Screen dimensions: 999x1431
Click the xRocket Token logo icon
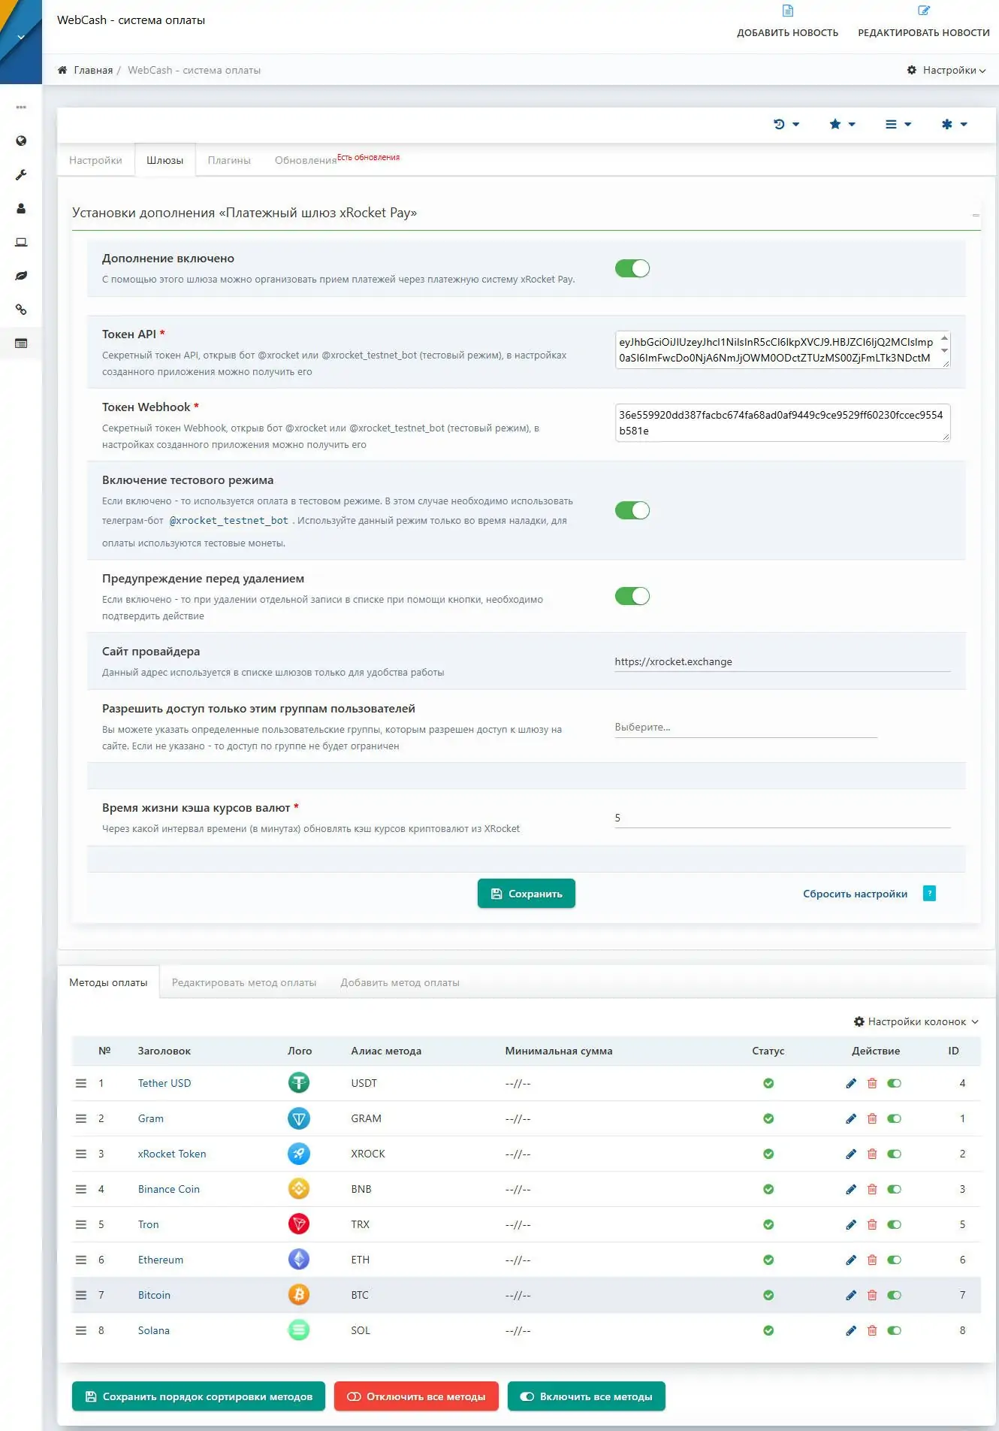click(x=299, y=1154)
